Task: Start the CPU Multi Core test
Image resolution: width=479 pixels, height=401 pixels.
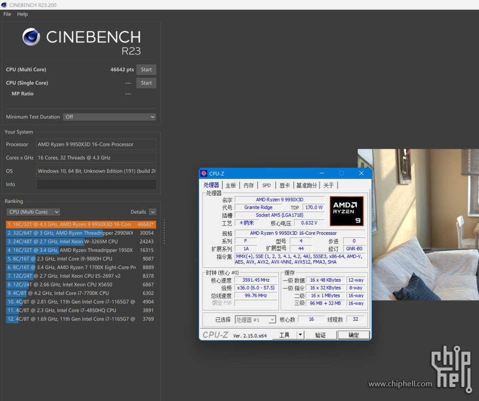Action: pos(146,69)
